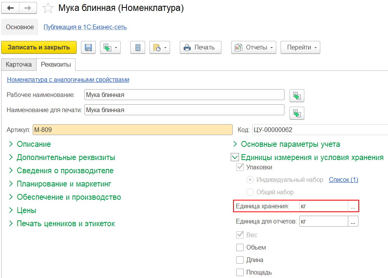Switch to the Карточка tab
Image resolution: width=388 pixels, height=278 pixels.
tap(19, 64)
